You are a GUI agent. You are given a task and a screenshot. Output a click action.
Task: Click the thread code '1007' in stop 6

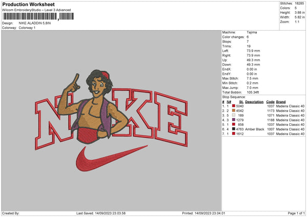coord(271,129)
